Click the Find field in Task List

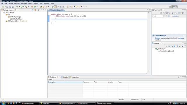(158, 16)
